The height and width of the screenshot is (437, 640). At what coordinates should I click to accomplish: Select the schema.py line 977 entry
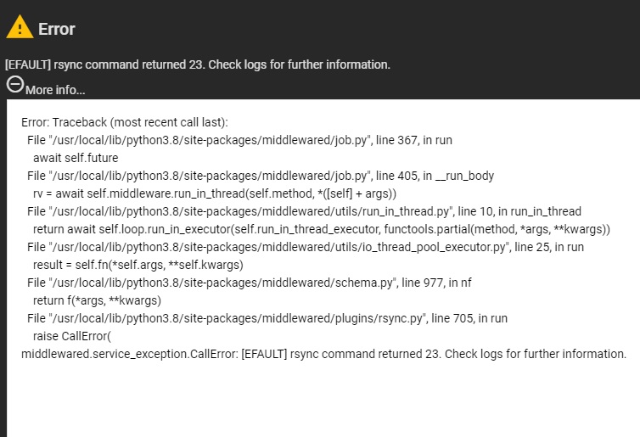(250, 283)
